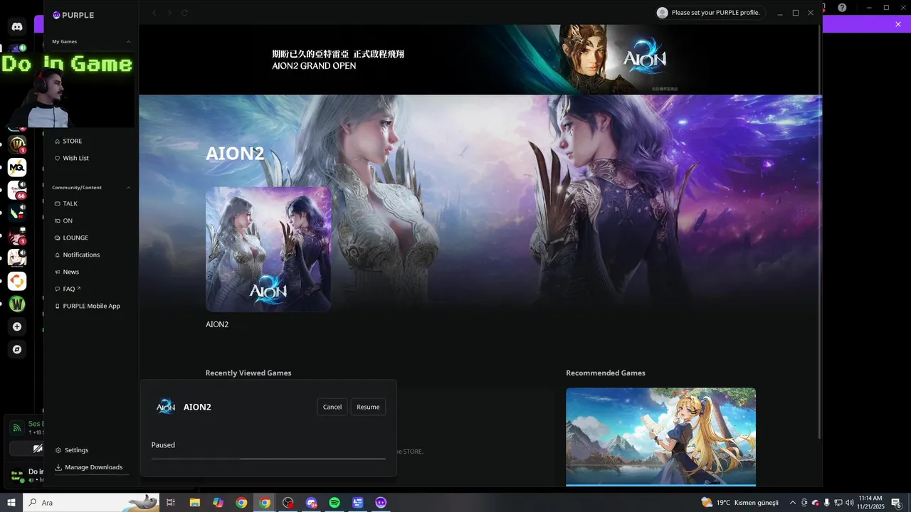Open TALK community section
Viewport: 911px width, 512px height.
pos(66,203)
